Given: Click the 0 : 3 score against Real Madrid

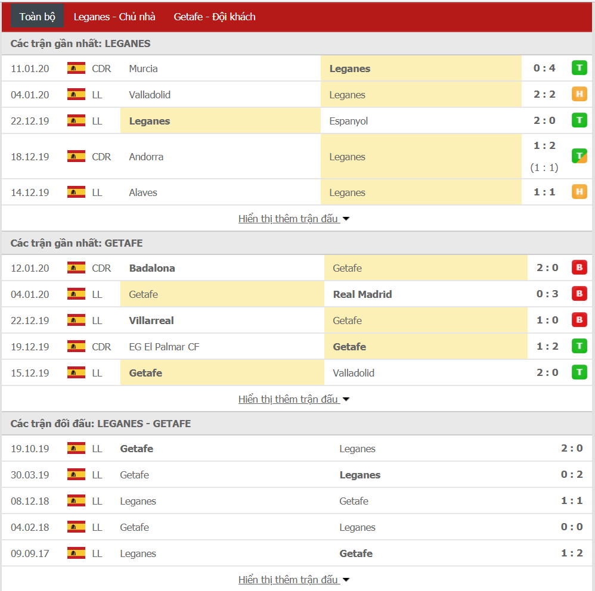Looking at the screenshot, I should point(547,294).
